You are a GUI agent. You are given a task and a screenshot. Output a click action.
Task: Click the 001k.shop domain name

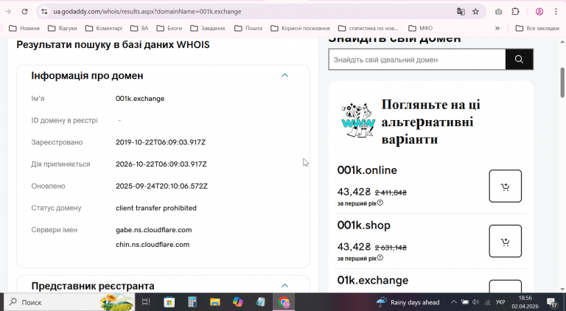(364, 225)
